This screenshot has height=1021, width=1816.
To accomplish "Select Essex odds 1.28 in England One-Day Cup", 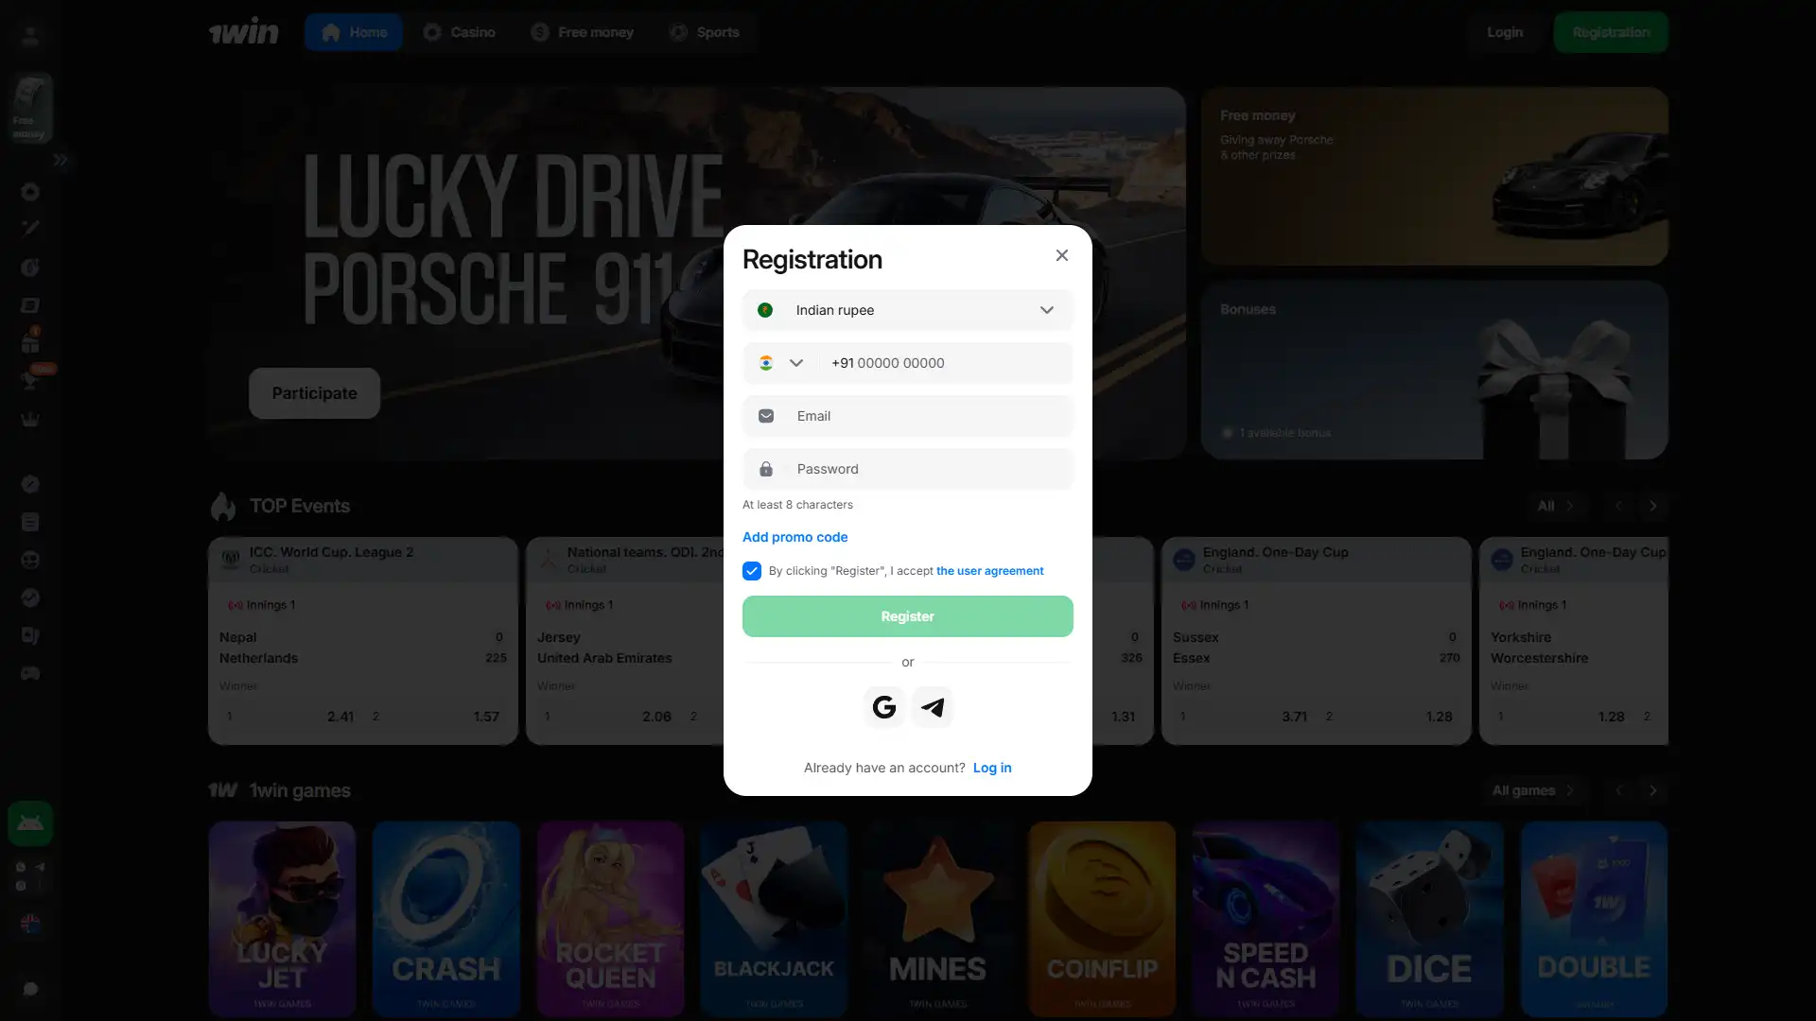I will 1389,717.
